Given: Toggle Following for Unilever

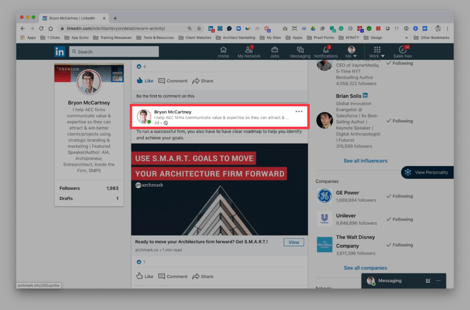Looking at the screenshot, I should coord(400,219).
